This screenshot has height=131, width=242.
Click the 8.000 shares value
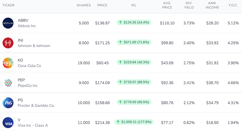click(x=84, y=43)
